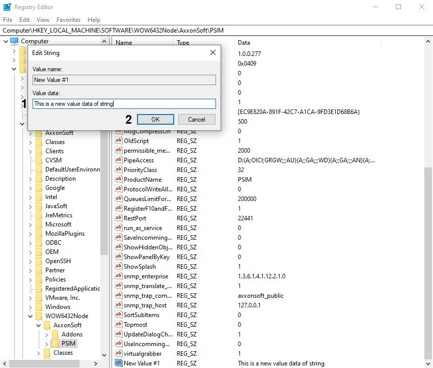Image resolution: width=433 pixels, height=368 pixels.
Task: Click the string icon beside ProductName value
Action: pos(118,180)
